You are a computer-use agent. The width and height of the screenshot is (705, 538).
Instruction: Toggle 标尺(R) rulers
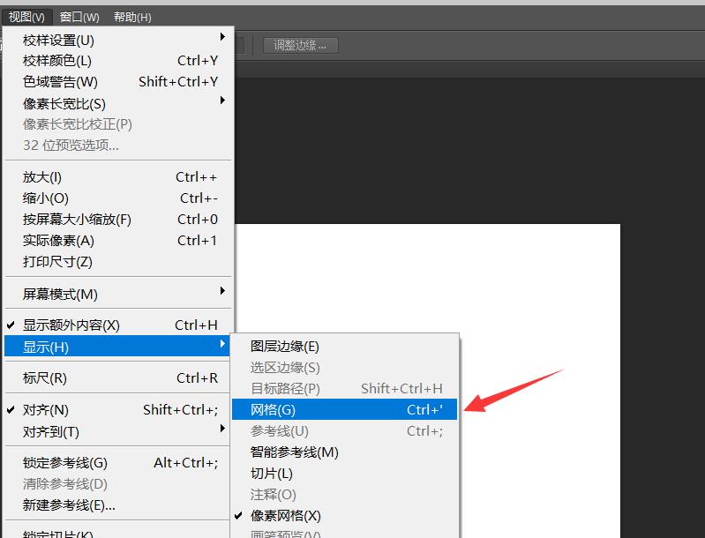tap(118, 378)
